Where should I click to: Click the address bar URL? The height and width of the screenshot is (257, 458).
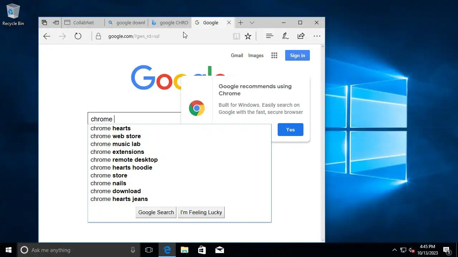(134, 36)
